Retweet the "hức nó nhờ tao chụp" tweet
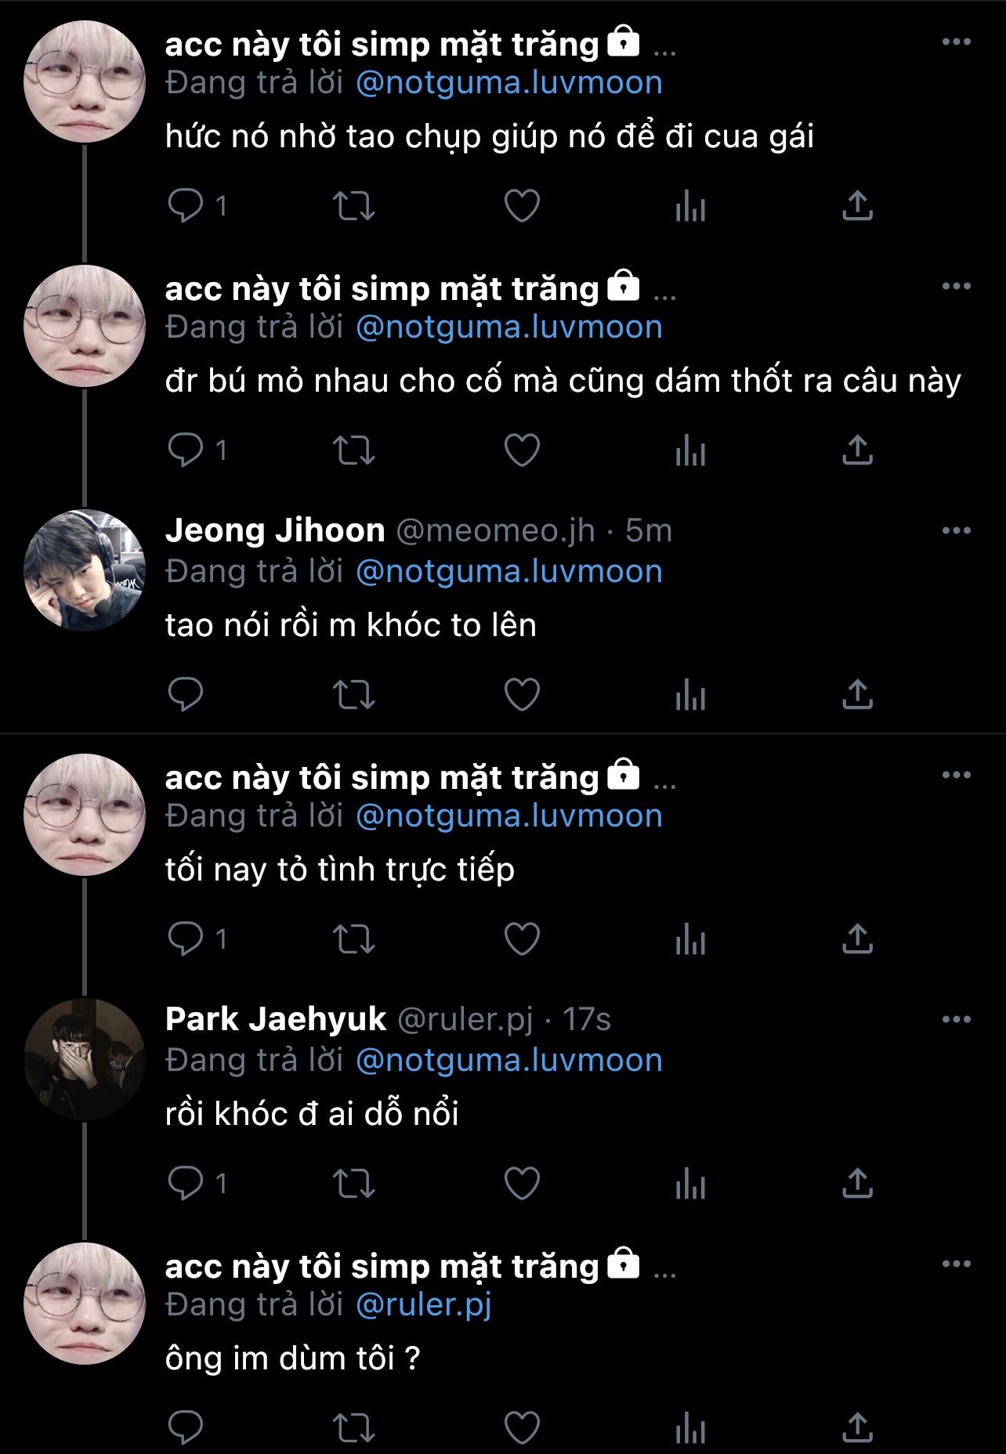 [354, 206]
